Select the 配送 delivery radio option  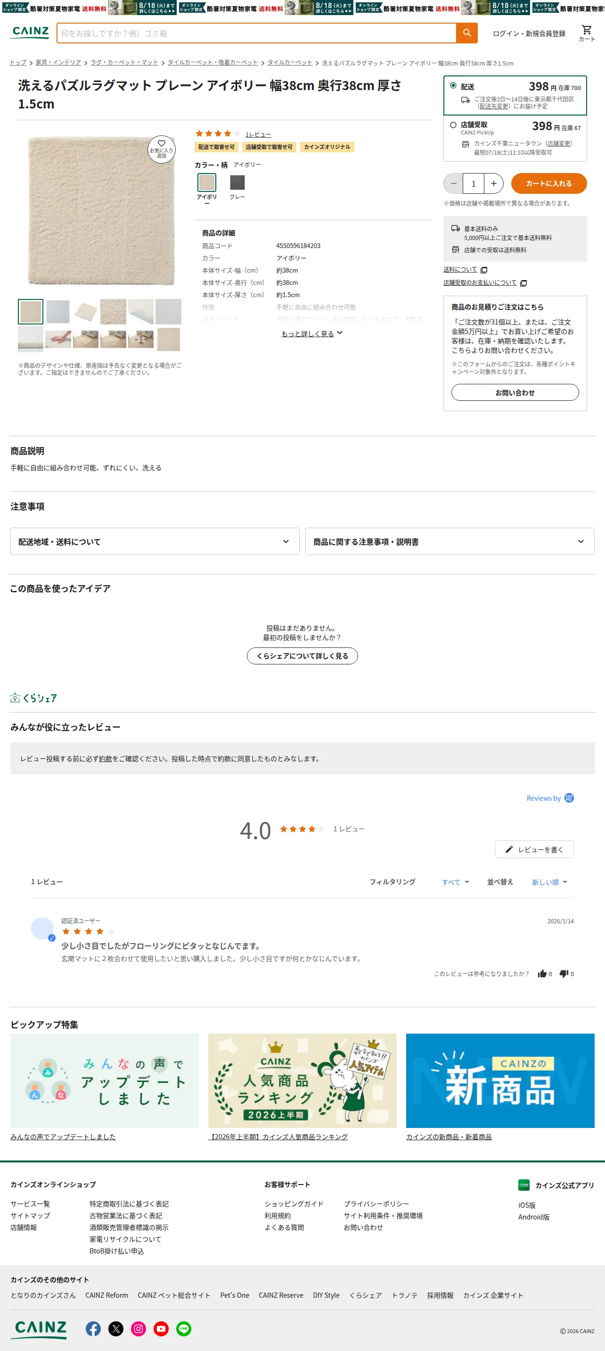point(453,85)
